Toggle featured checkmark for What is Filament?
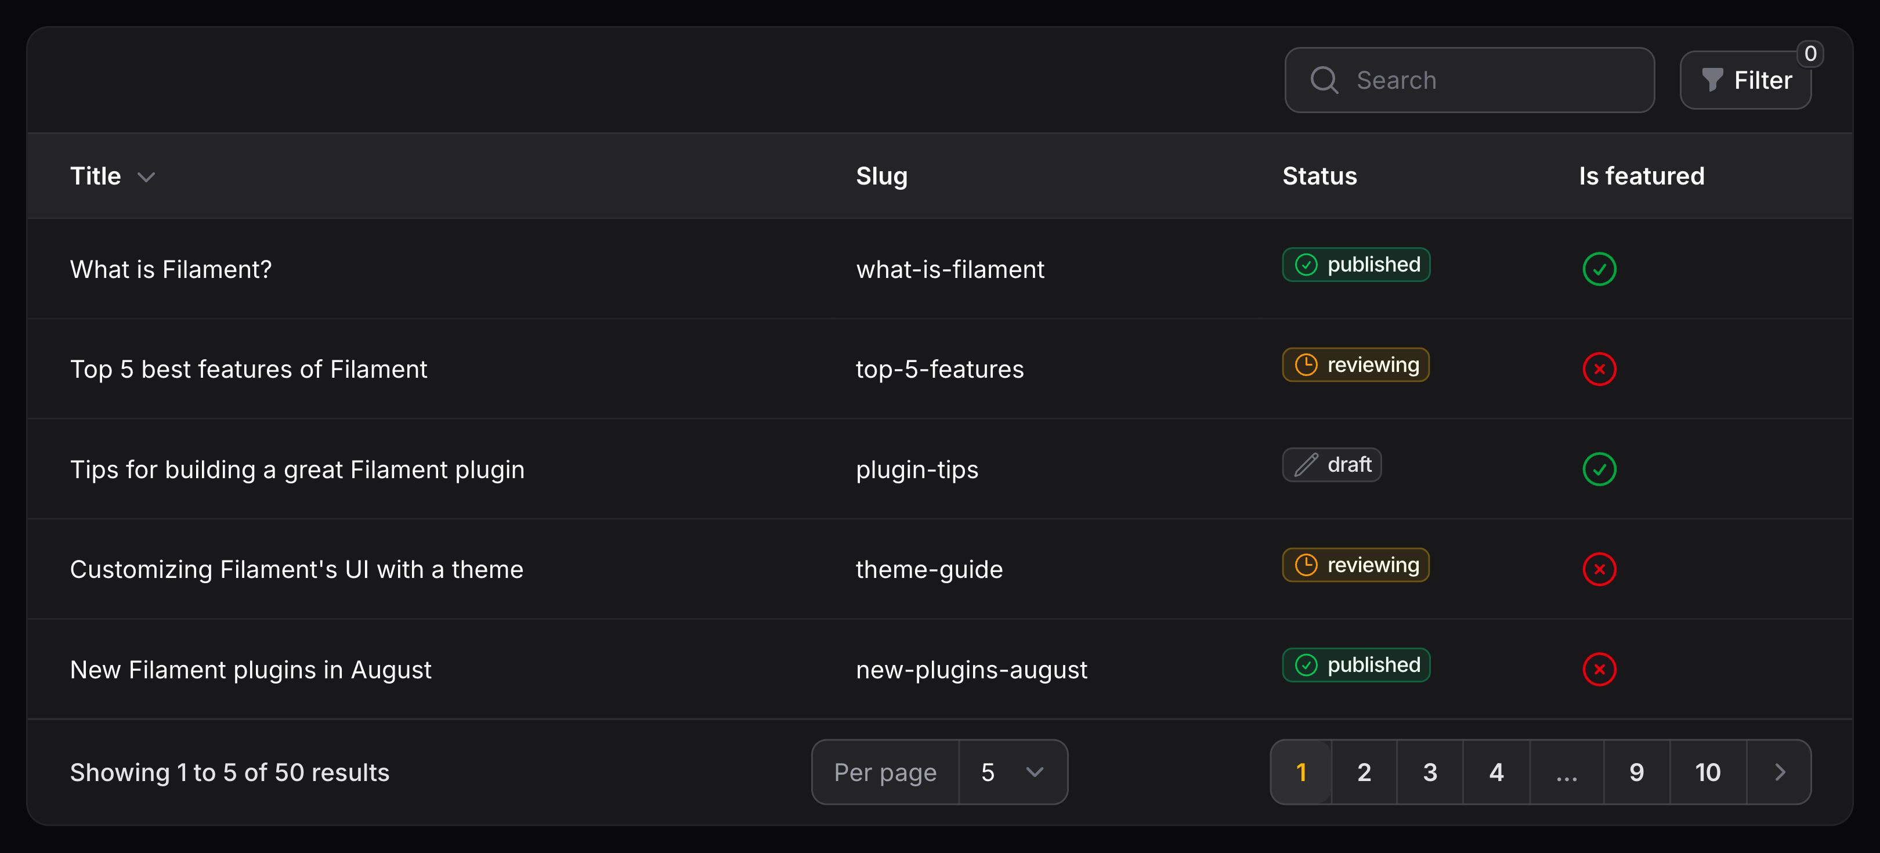The width and height of the screenshot is (1880, 853). pos(1599,269)
